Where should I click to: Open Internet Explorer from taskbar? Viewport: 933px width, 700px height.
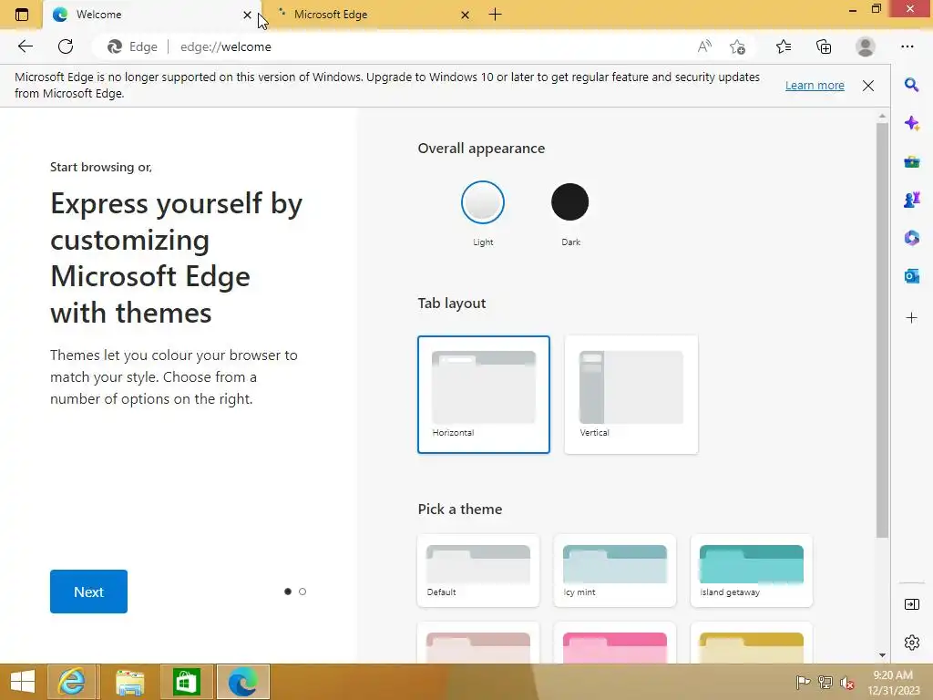pos(72,682)
